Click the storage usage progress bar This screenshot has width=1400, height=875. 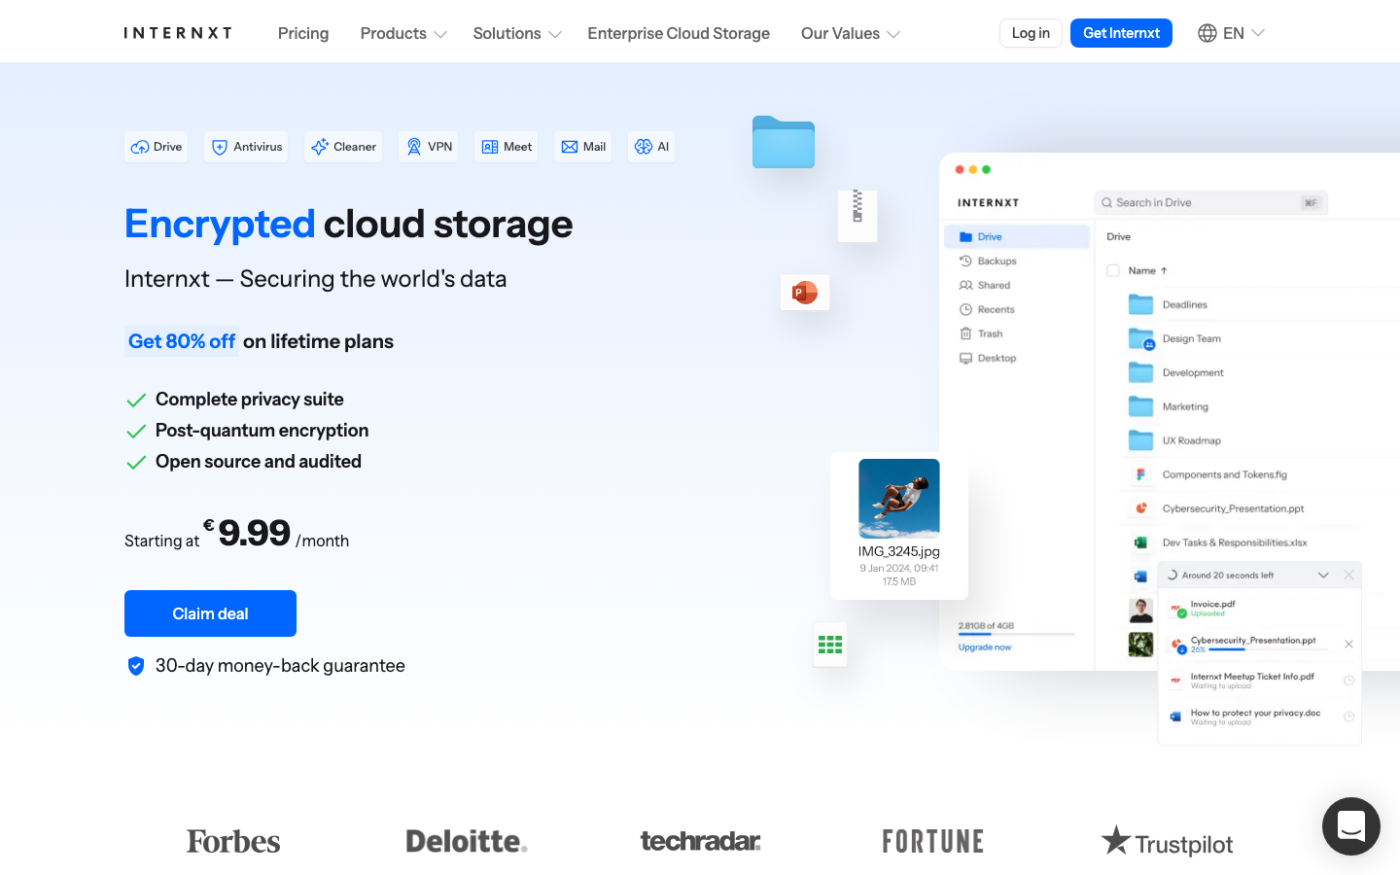pos(1017,634)
